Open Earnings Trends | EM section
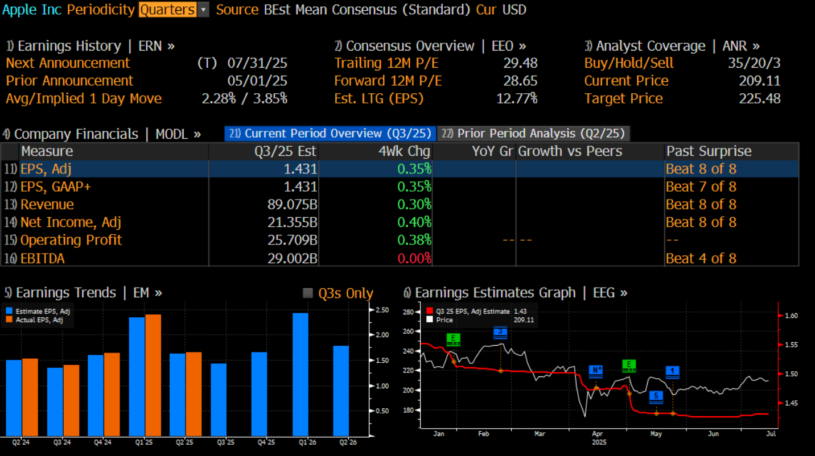This screenshot has height=456, width=815. [83, 293]
